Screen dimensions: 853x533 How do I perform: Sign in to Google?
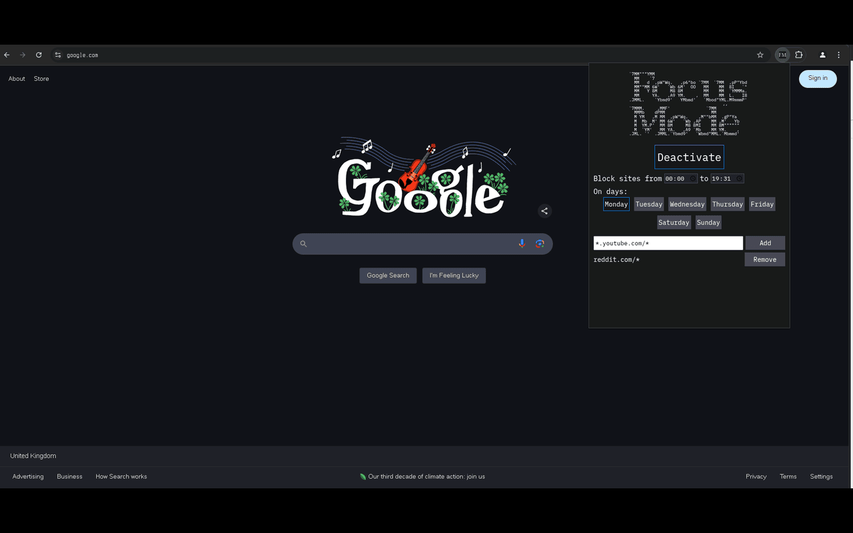tap(818, 79)
